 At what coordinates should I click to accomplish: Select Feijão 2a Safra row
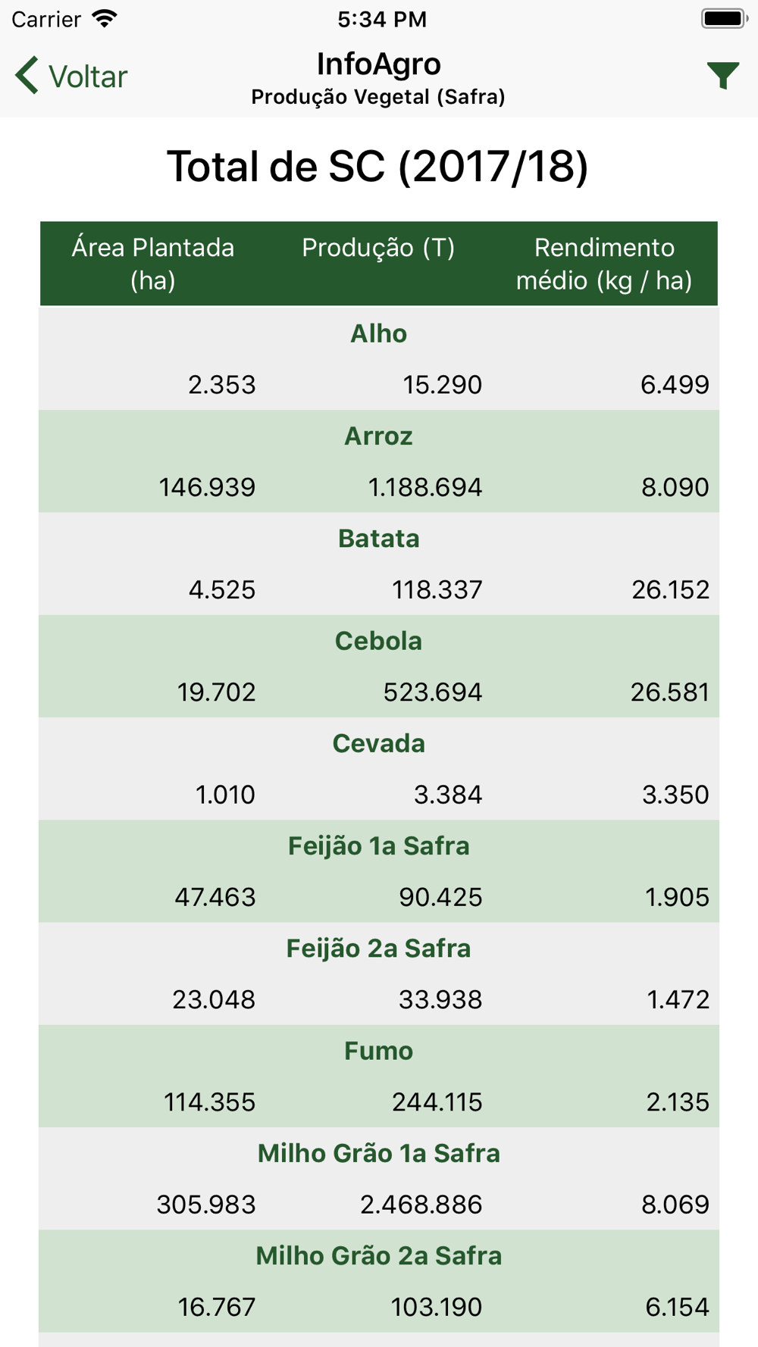point(379,974)
